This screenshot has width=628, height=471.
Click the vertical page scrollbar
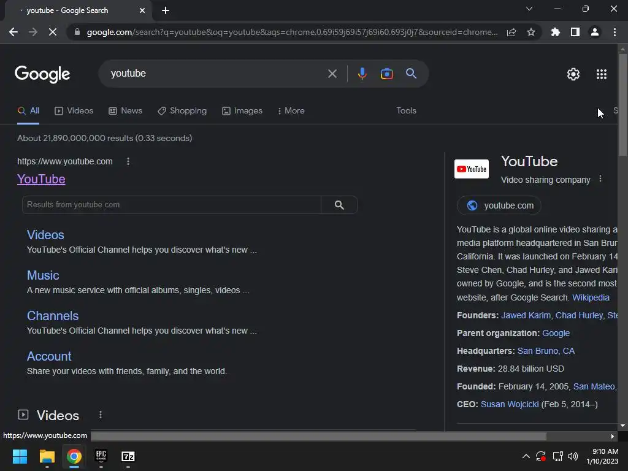coord(622,105)
